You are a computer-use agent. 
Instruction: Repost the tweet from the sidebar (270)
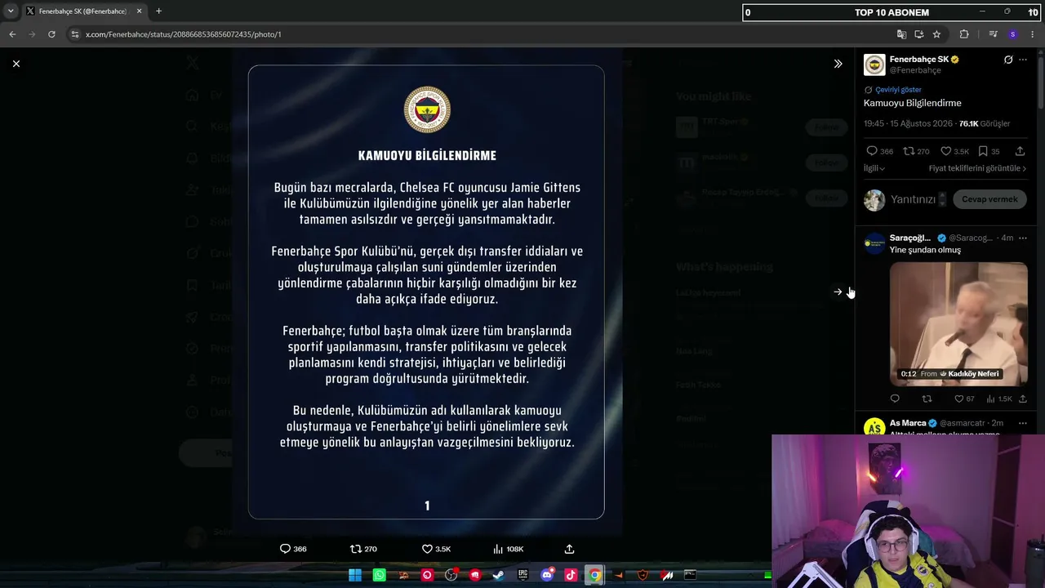click(x=909, y=151)
